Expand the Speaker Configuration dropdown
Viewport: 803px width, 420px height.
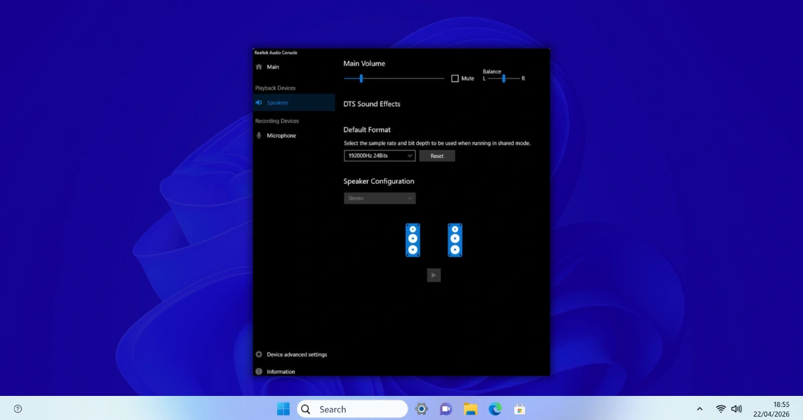pos(379,198)
